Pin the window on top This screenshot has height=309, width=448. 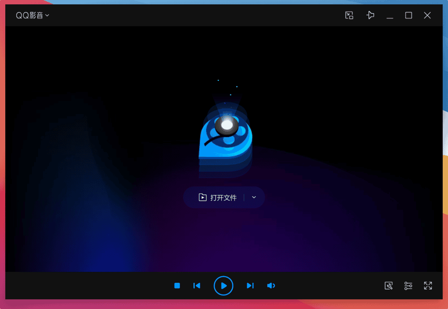tap(370, 15)
